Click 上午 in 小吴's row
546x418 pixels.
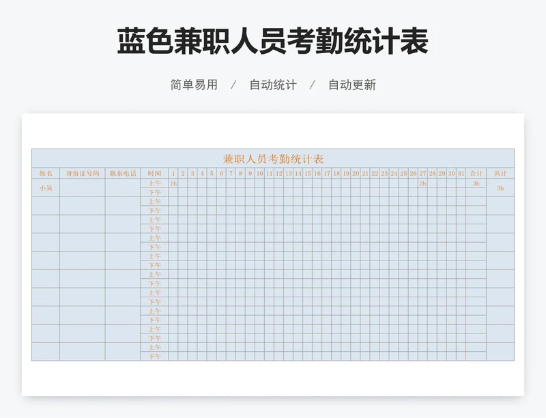click(154, 183)
